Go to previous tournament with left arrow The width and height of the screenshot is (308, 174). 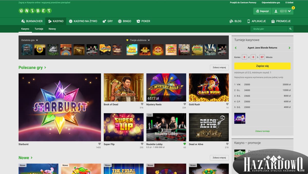tap(236, 48)
